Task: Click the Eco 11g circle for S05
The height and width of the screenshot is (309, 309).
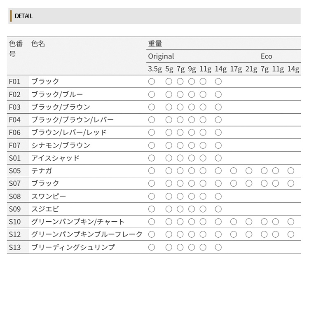Action: (x=276, y=171)
